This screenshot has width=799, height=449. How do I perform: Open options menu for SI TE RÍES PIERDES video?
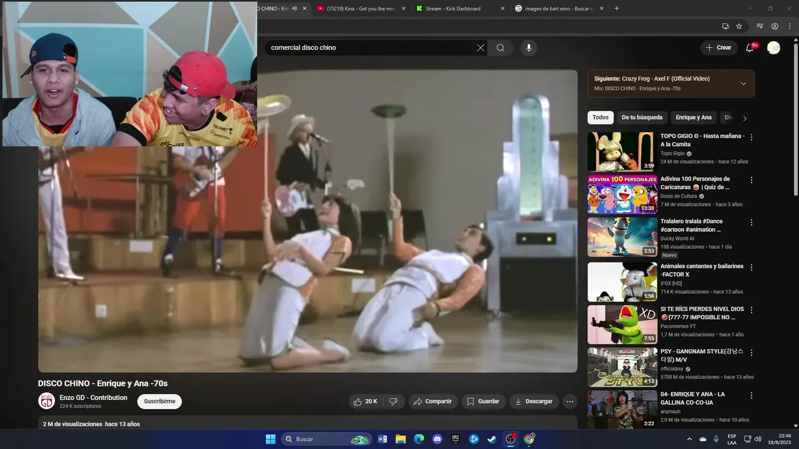(x=752, y=310)
